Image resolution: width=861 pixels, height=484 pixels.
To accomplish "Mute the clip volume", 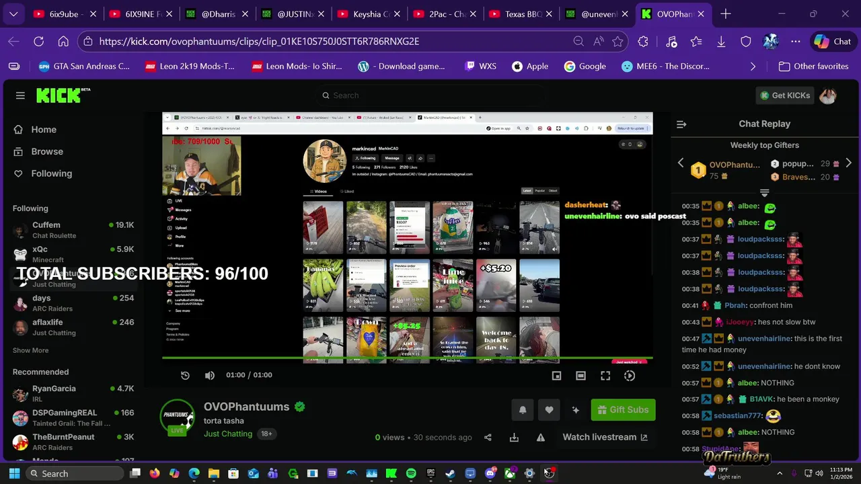I will (210, 376).
